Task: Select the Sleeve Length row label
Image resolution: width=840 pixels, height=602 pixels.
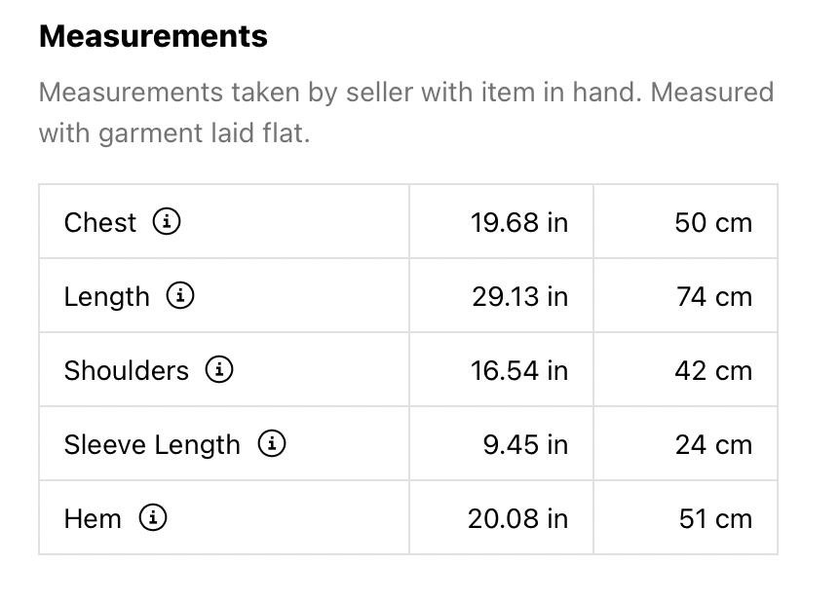Action: click(x=152, y=445)
